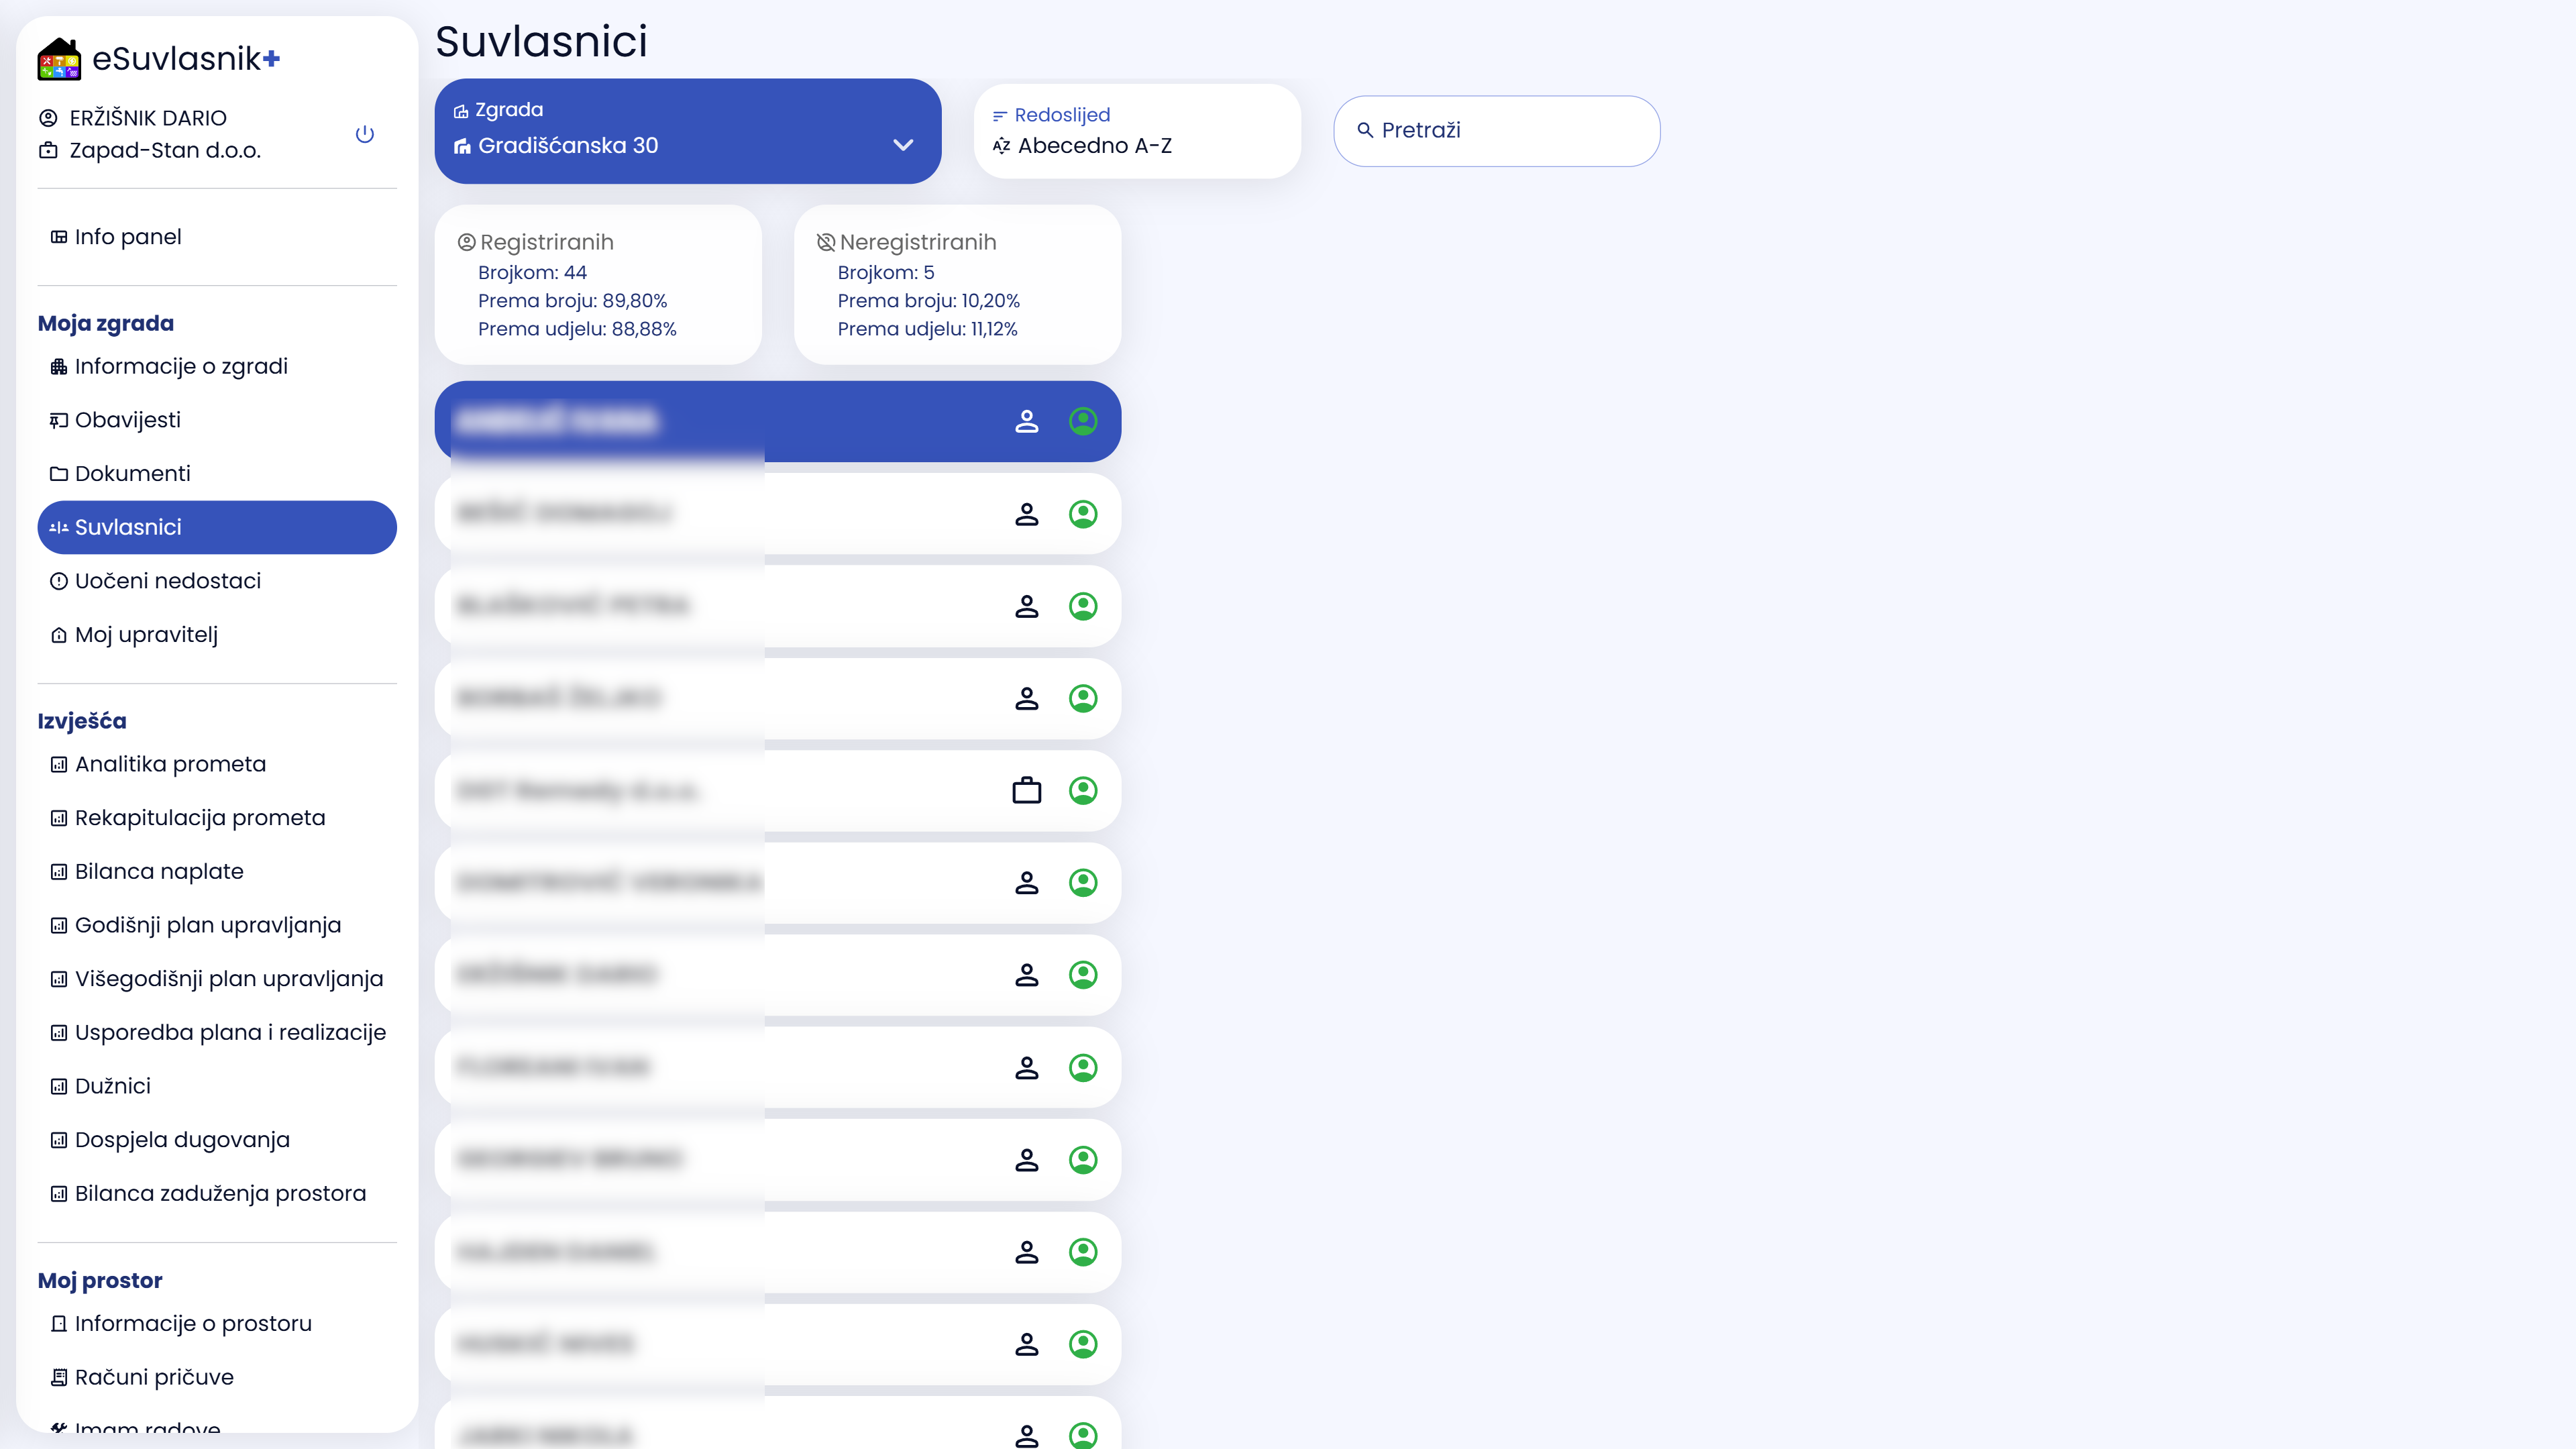Click the eSuvlasnik+ house logo
Image resolution: width=2576 pixels, height=1449 pixels.
tap(59, 59)
